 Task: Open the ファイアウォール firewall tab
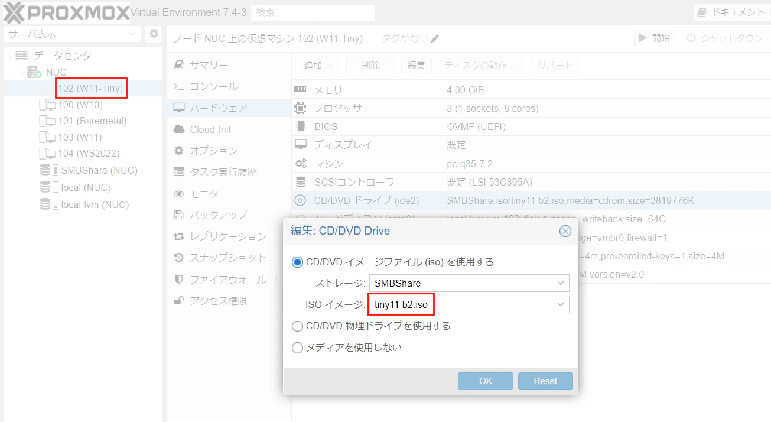tap(229, 279)
